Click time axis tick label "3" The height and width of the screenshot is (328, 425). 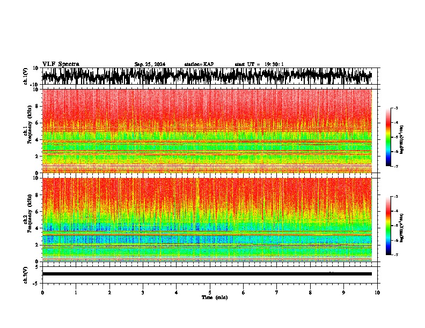coord(143,293)
